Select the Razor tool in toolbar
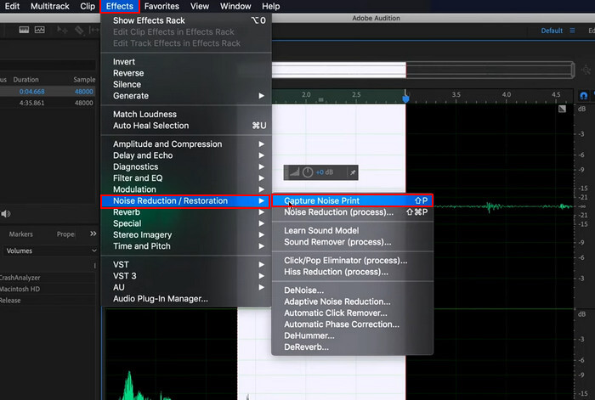Screen dimensions: 595x400 tap(79, 30)
